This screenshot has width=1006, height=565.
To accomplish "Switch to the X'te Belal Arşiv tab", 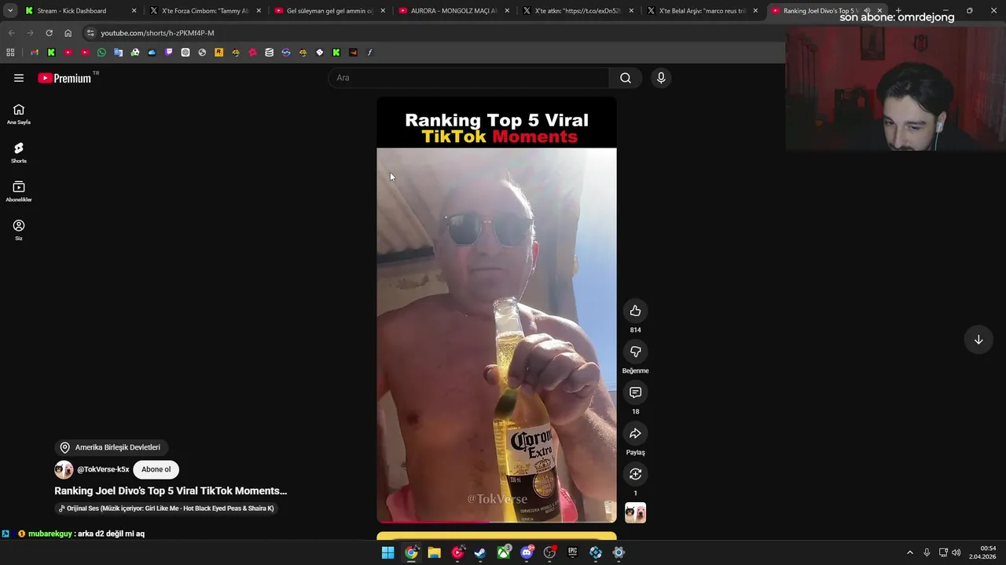I will point(701,11).
